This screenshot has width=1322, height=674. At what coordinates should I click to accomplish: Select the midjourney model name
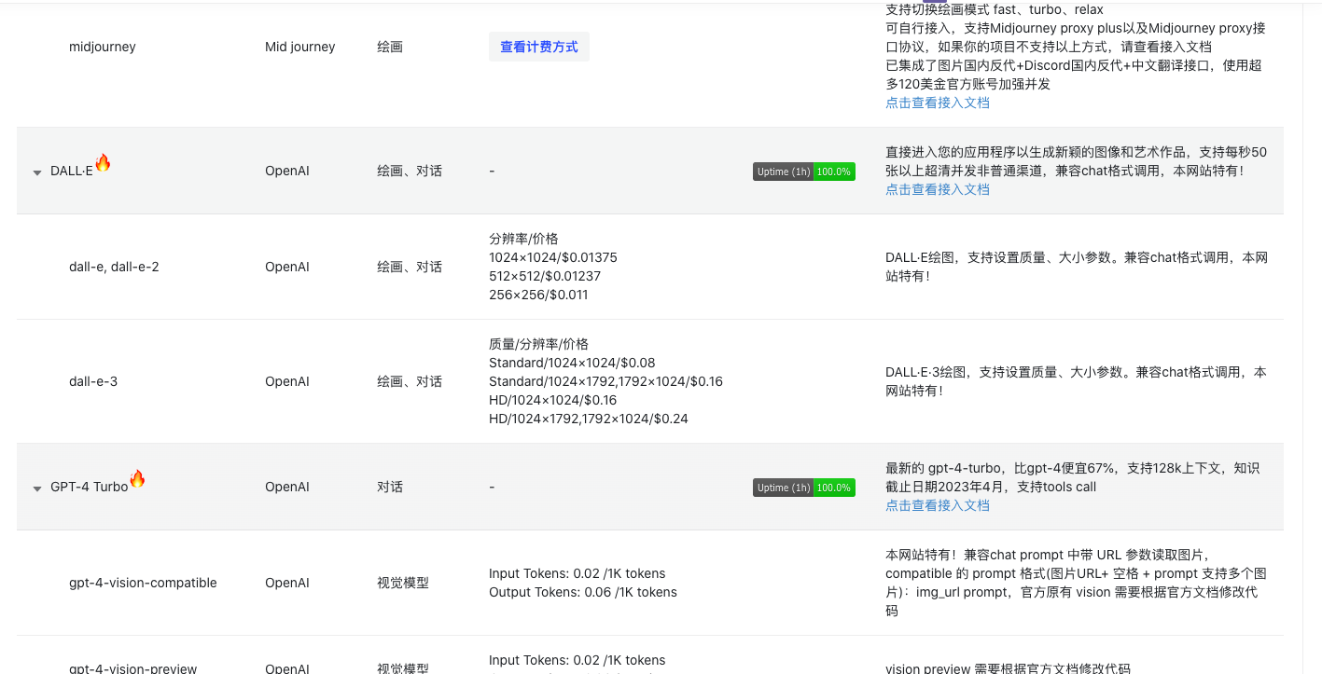103,47
